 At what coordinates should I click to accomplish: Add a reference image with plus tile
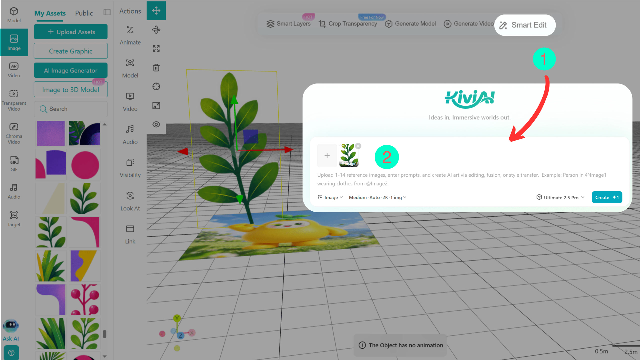[327, 155]
